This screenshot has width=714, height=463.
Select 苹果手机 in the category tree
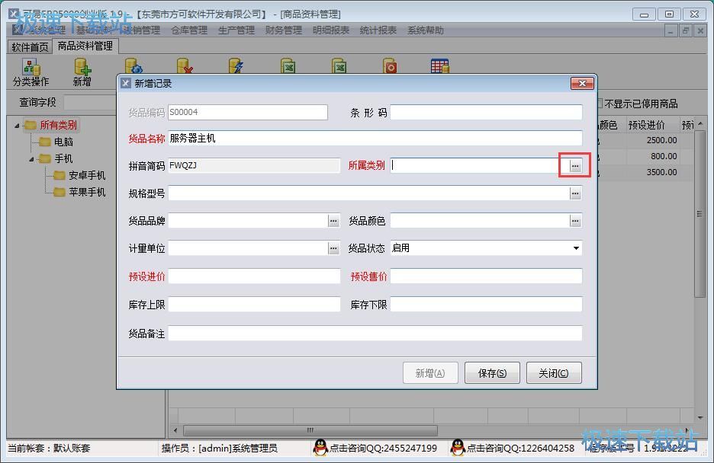(87, 192)
